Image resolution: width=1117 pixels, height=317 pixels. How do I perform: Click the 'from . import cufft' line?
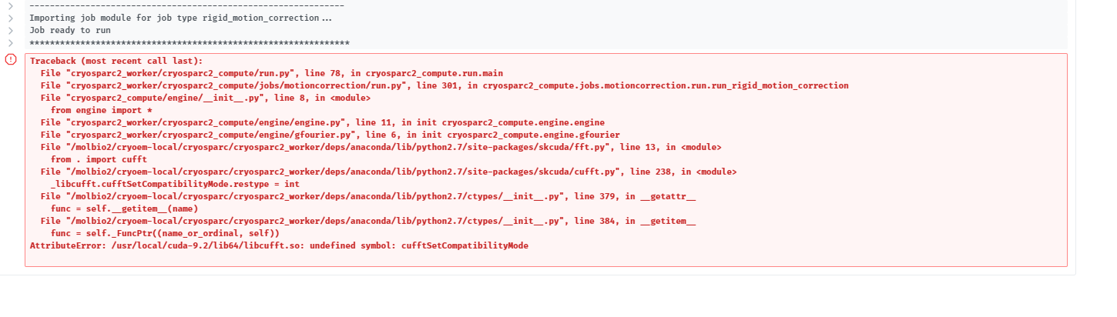94,159
